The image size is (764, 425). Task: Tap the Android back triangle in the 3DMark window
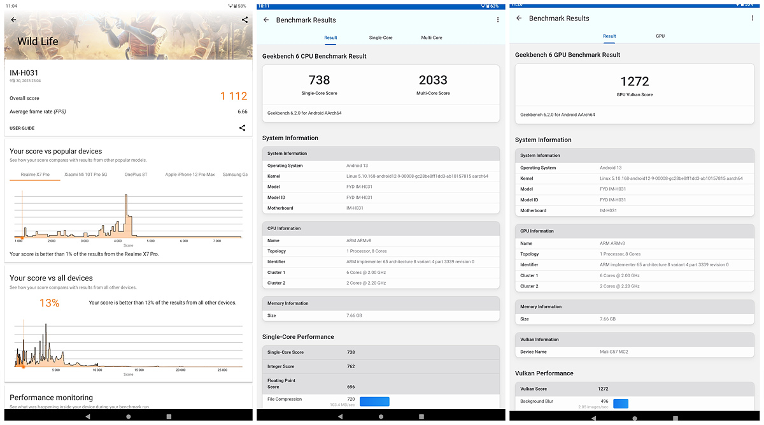[x=87, y=416]
